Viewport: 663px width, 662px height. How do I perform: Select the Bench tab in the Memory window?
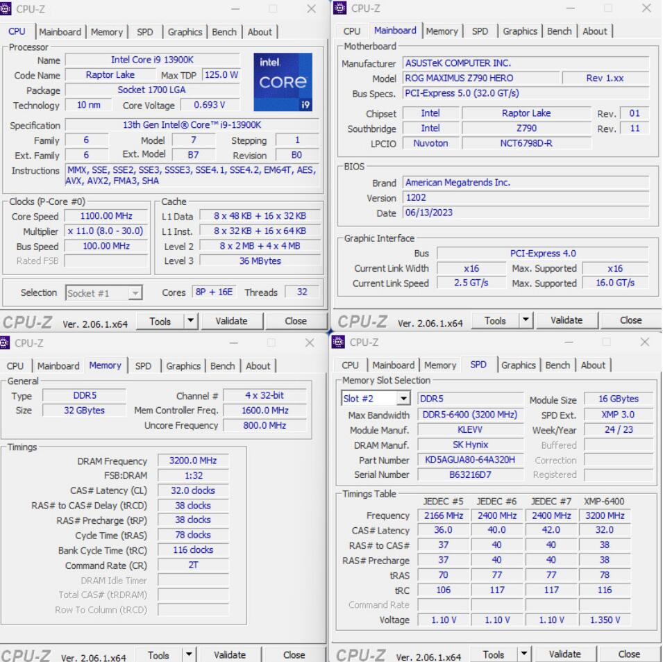click(x=222, y=366)
